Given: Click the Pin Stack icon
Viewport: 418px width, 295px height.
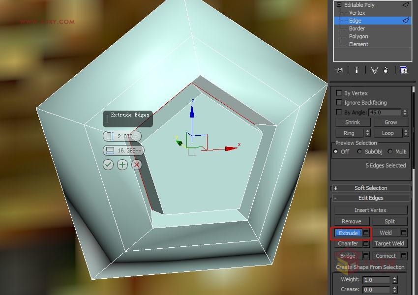Looking at the screenshot, I should click(x=338, y=70).
